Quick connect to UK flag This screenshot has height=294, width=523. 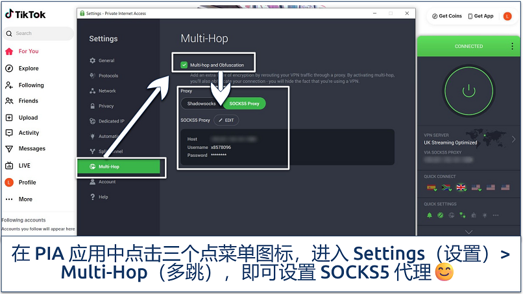click(x=461, y=188)
